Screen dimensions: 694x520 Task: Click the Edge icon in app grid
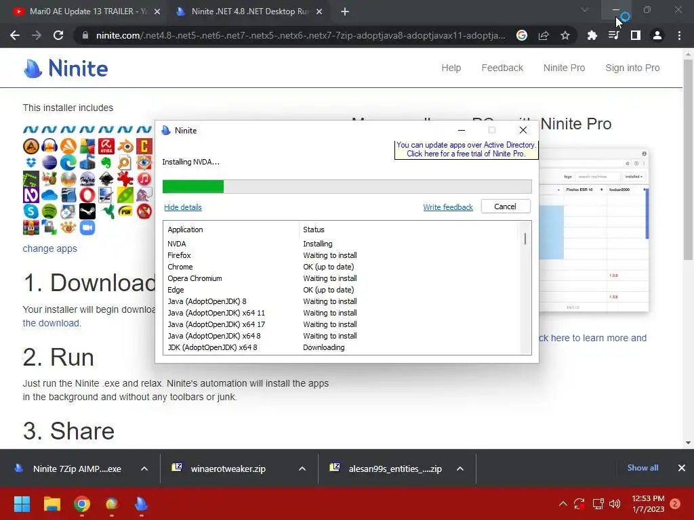click(68, 162)
